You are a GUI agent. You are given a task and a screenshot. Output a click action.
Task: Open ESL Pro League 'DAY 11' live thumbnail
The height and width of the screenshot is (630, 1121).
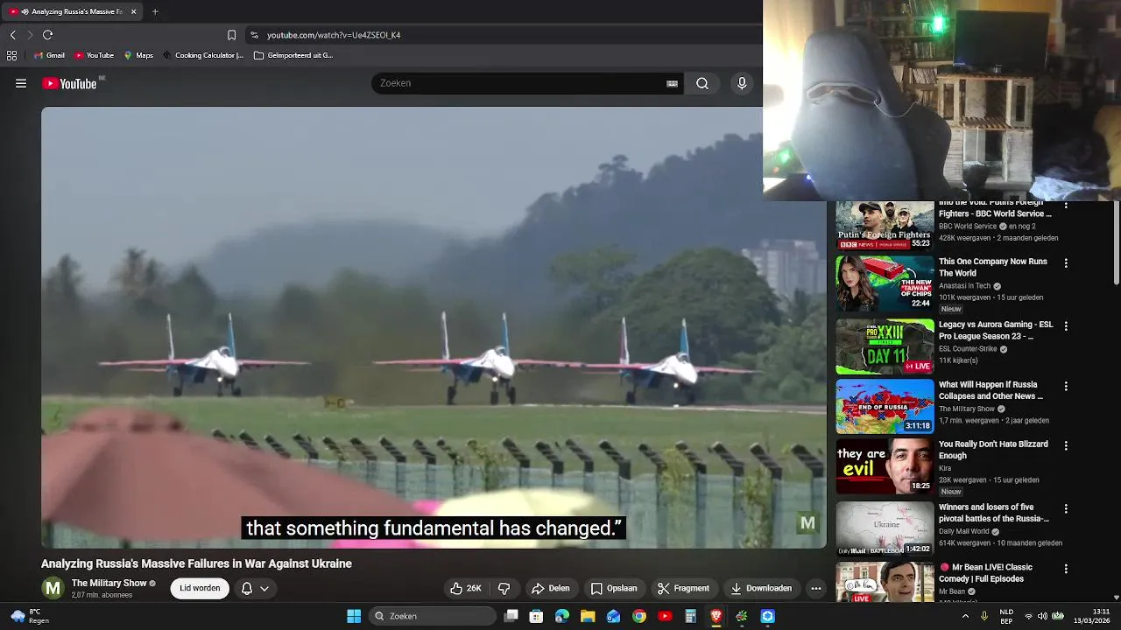(x=885, y=346)
